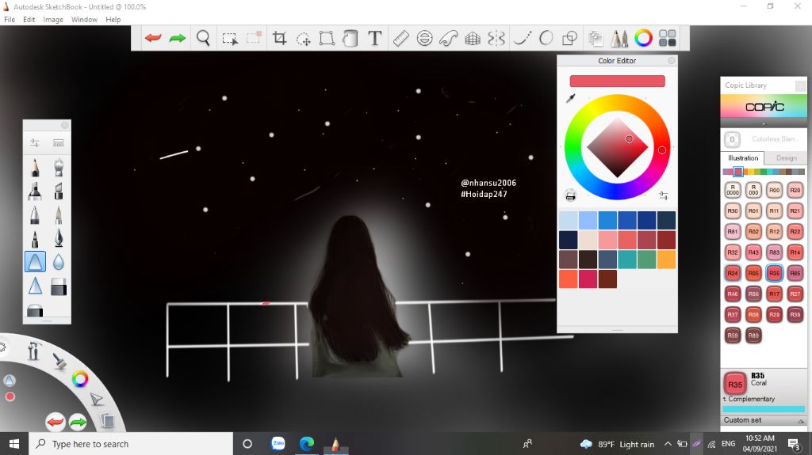Select the airbrush in brush palette
This screenshot has width=812, height=455.
point(59,168)
